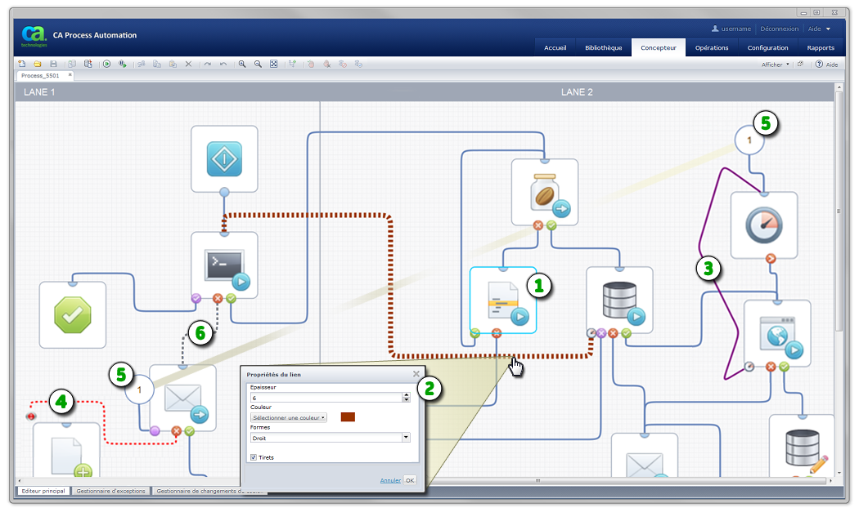859x512 pixels.
Task: Select the gauge timer operator
Action: [764, 225]
